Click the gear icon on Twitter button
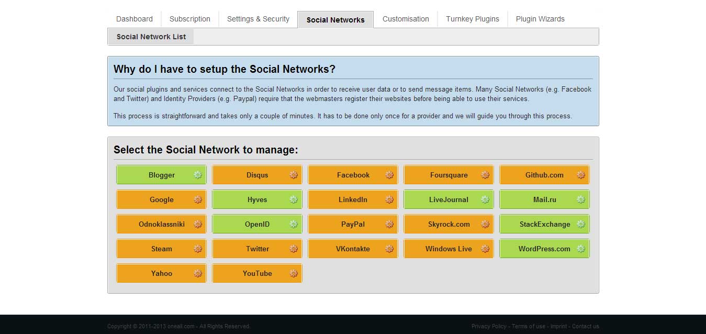This screenshot has width=706, height=334. tap(294, 249)
